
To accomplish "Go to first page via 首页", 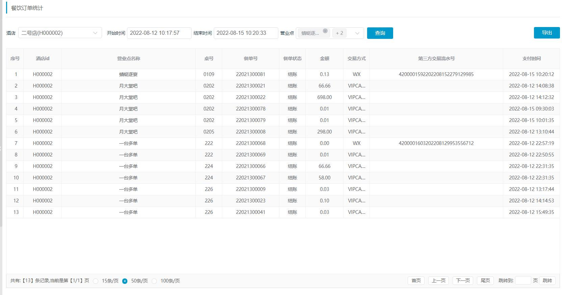I will (x=416, y=280).
